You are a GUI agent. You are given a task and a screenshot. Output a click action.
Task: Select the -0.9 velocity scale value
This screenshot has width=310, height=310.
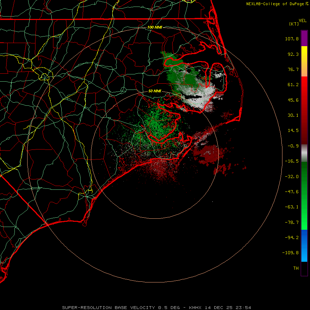tap(293, 146)
